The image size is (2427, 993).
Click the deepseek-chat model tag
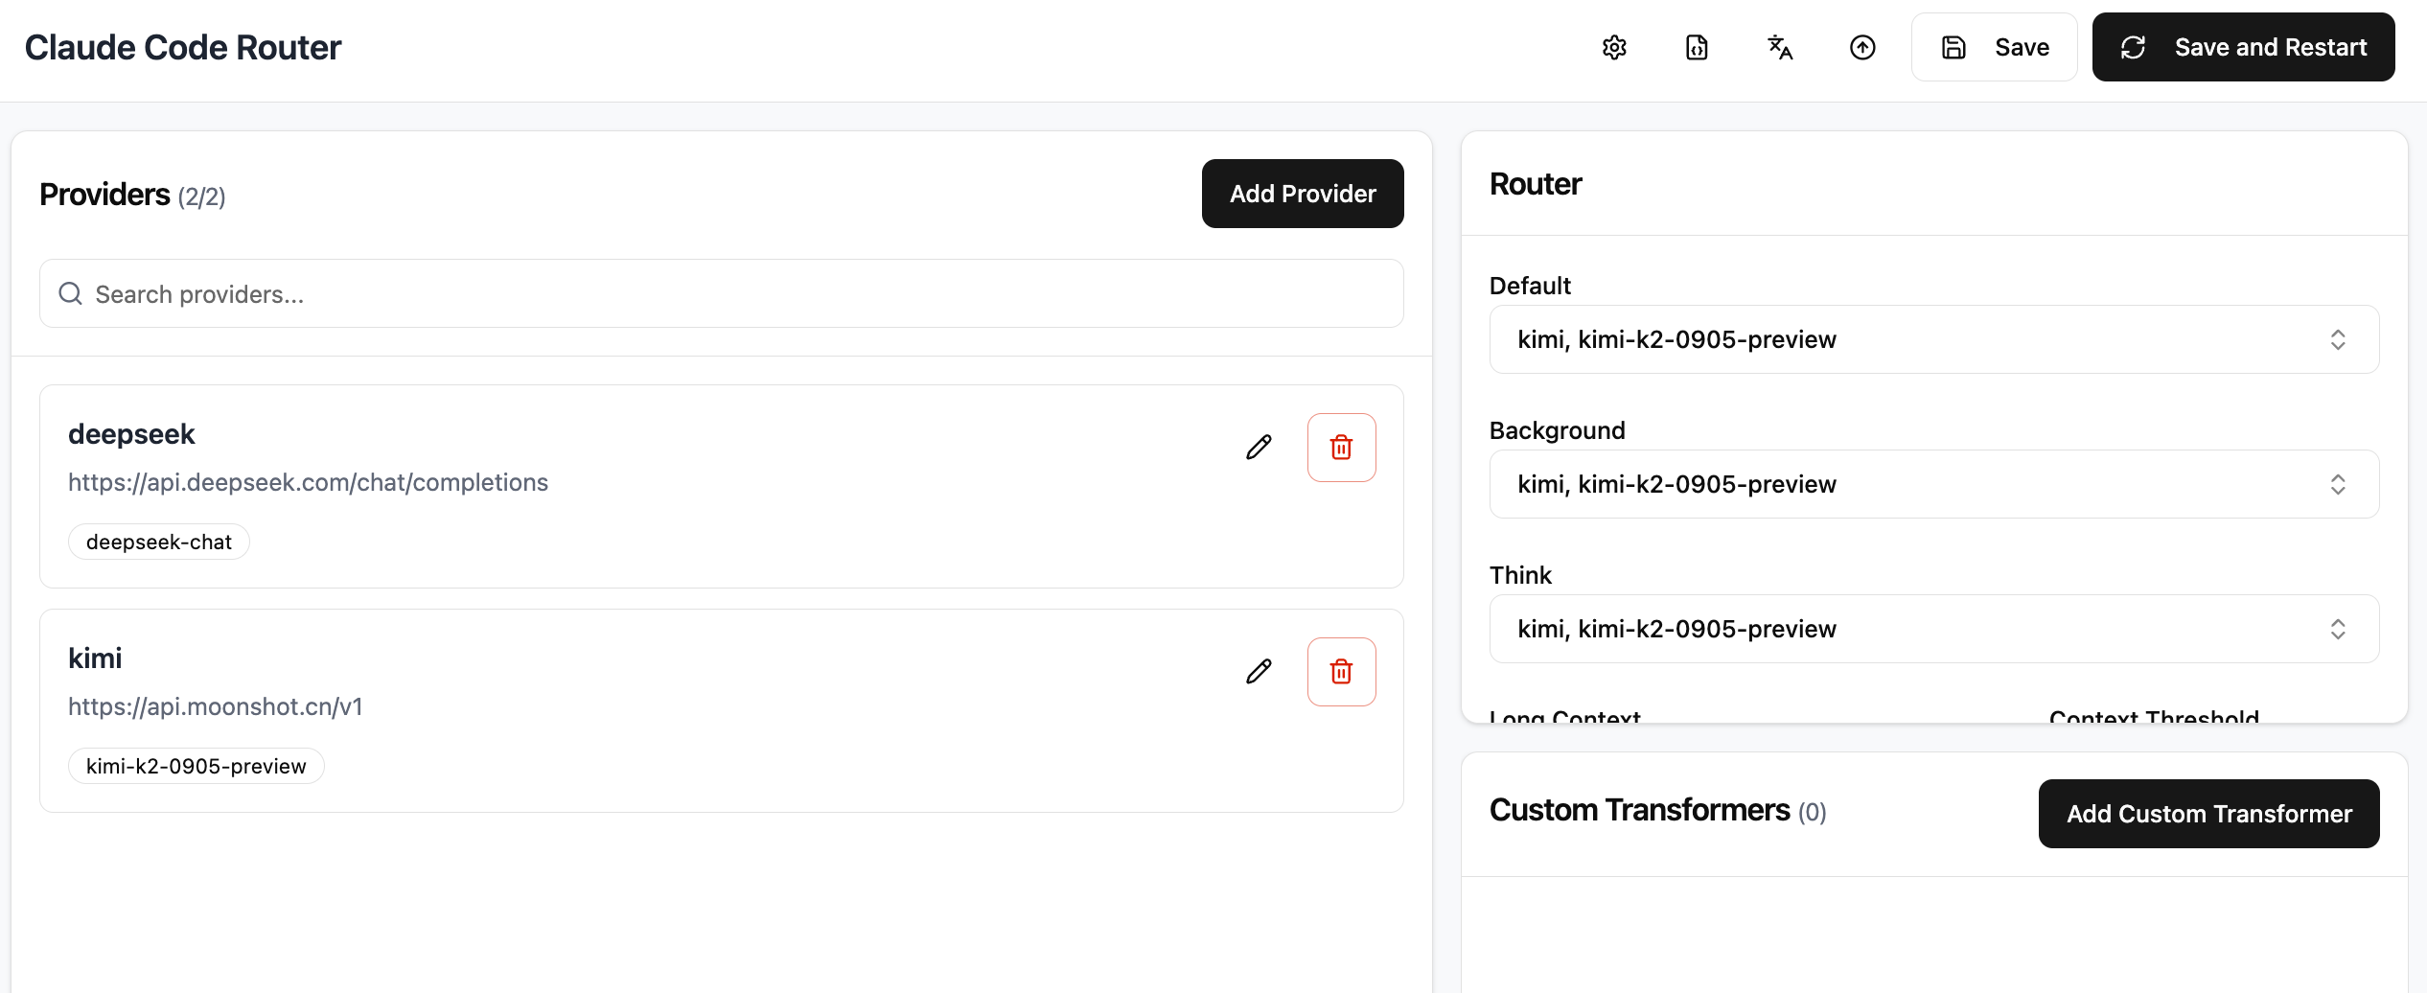click(x=159, y=543)
